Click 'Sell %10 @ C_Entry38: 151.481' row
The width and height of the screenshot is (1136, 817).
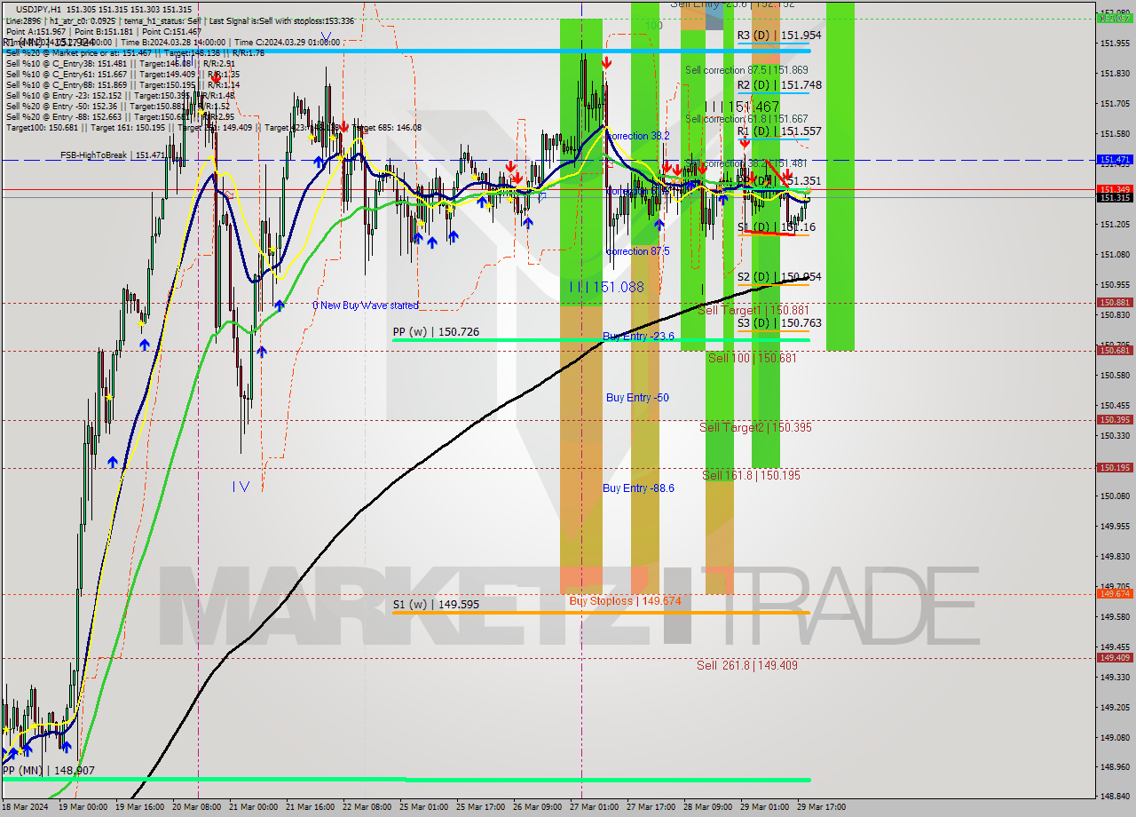point(121,64)
